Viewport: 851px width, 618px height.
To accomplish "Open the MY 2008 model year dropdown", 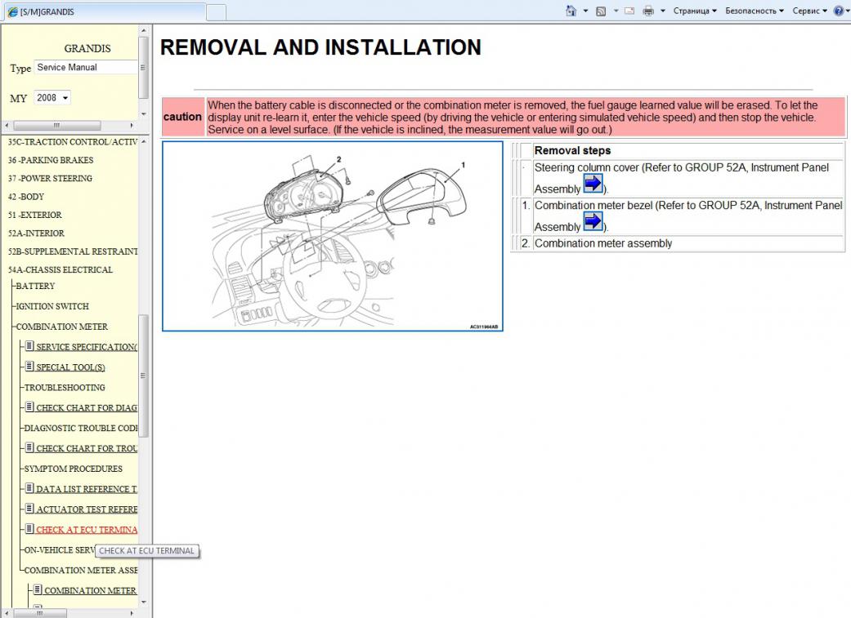I will click(x=52, y=98).
